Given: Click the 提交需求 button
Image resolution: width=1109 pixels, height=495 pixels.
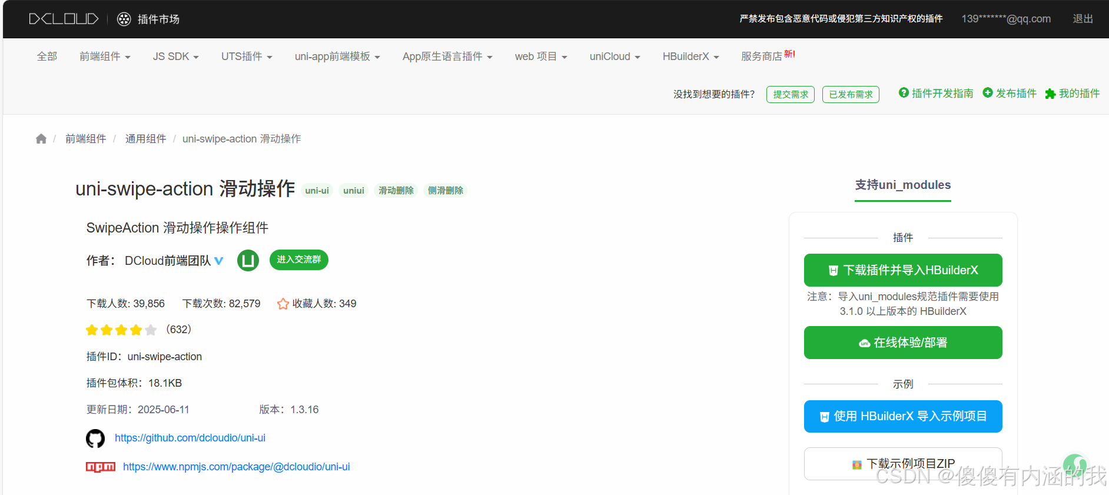Looking at the screenshot, I should (x=791, y=94).
